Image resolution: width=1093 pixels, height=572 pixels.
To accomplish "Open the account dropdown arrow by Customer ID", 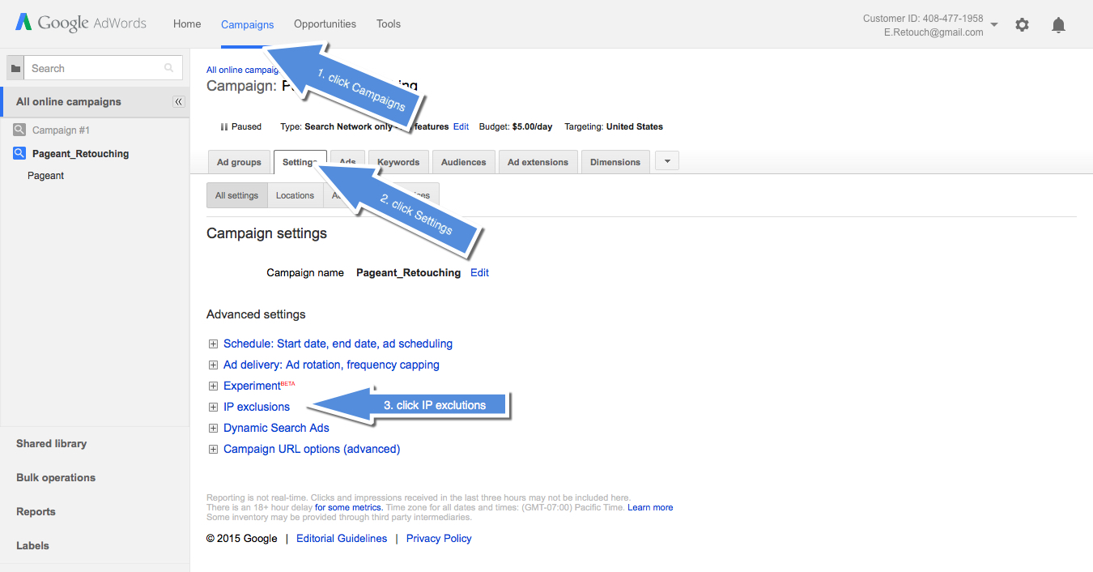I will [994, 24].
